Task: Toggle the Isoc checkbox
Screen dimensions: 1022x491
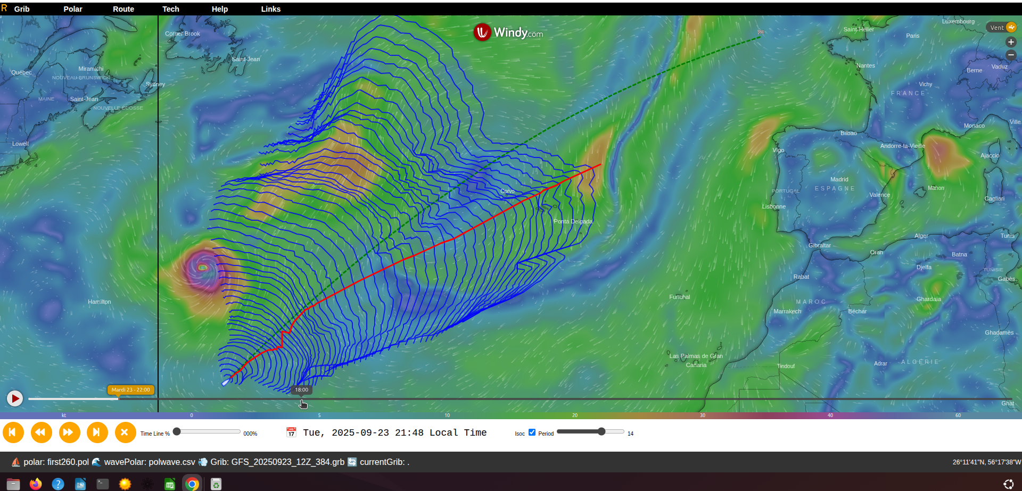Action: point(532,432)
